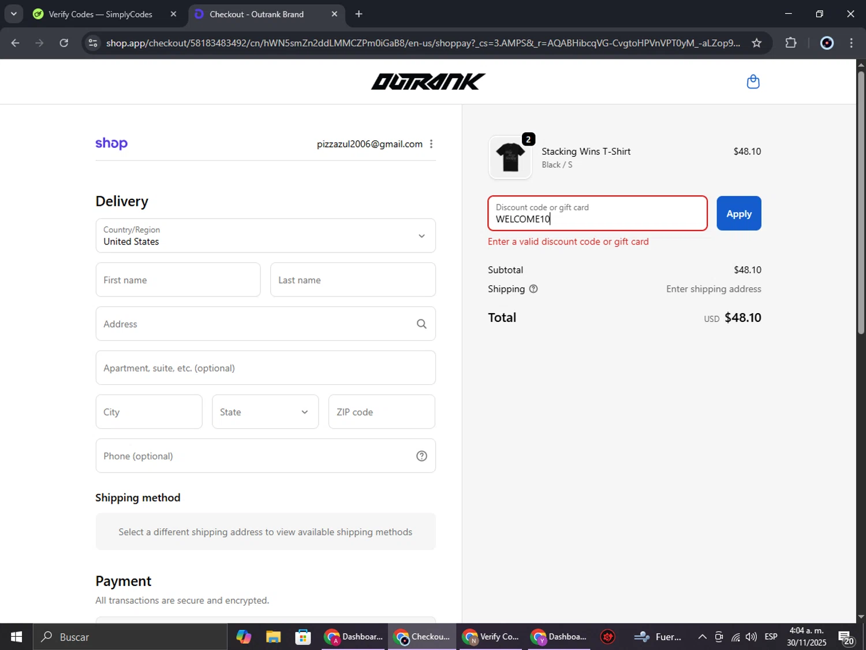
Task: Click the Windows taskbar search box
Action: tap(130, 637)
